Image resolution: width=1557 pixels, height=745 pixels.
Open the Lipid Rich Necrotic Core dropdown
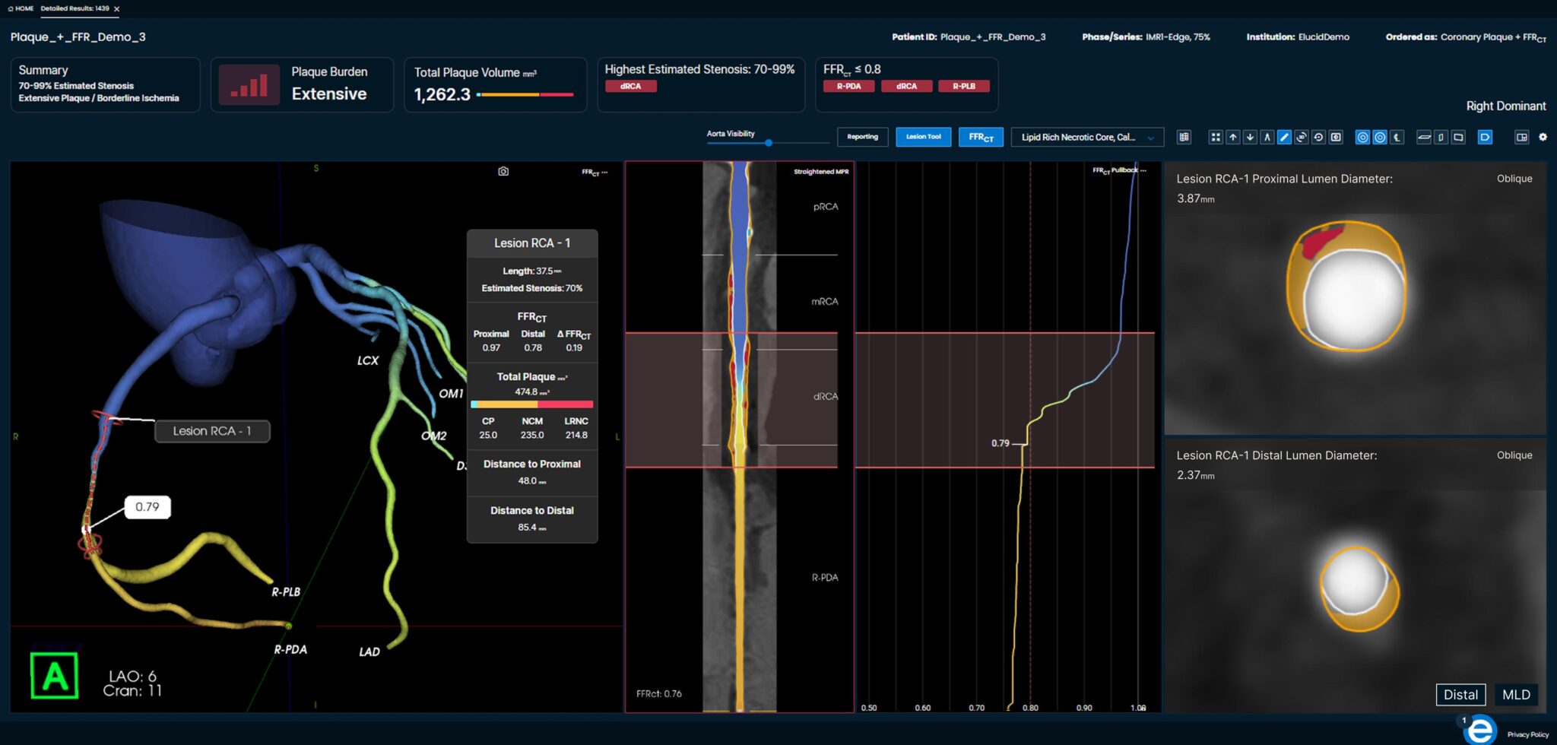(1087, 138)
